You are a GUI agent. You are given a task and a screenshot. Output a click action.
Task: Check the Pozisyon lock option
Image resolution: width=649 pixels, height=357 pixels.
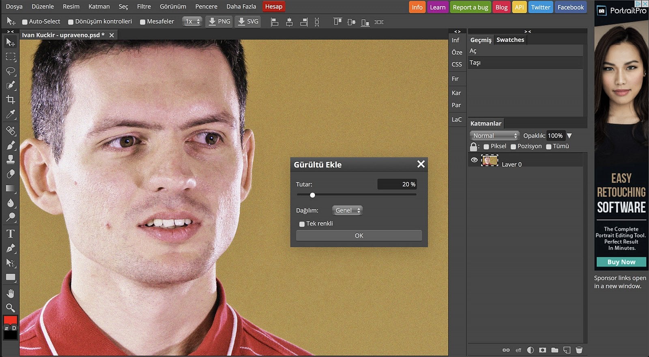[x=513, y=147]
